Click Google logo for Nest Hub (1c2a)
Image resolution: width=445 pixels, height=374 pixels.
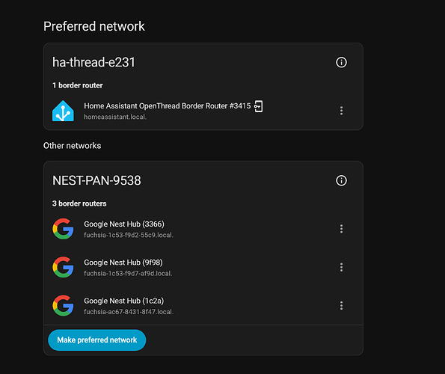coord(63,305)
